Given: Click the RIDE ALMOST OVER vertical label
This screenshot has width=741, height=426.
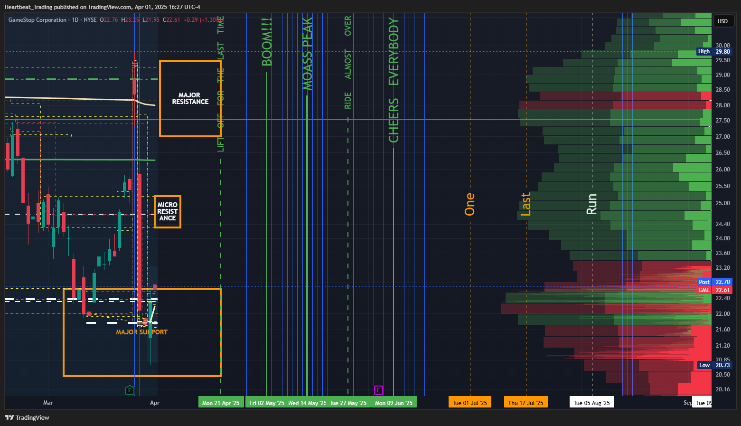Looking at the screenshot, I should coord(348,62).
